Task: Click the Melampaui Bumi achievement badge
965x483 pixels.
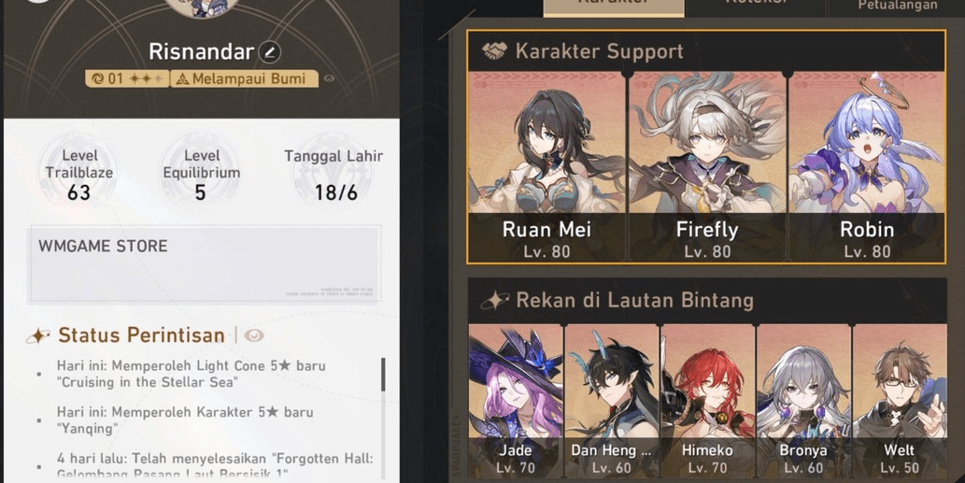Action: (x=245, y=78)
